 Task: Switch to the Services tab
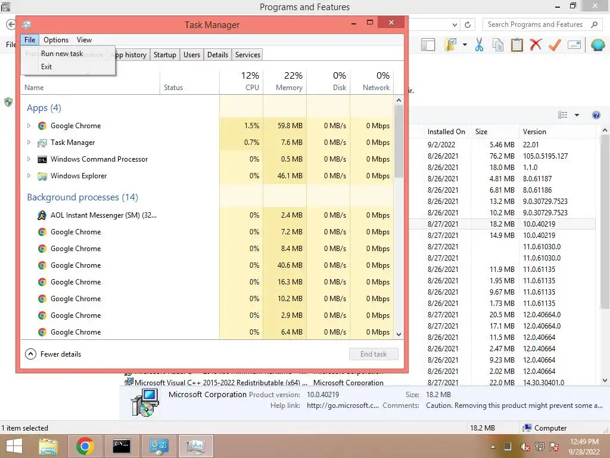pos(247,55)
